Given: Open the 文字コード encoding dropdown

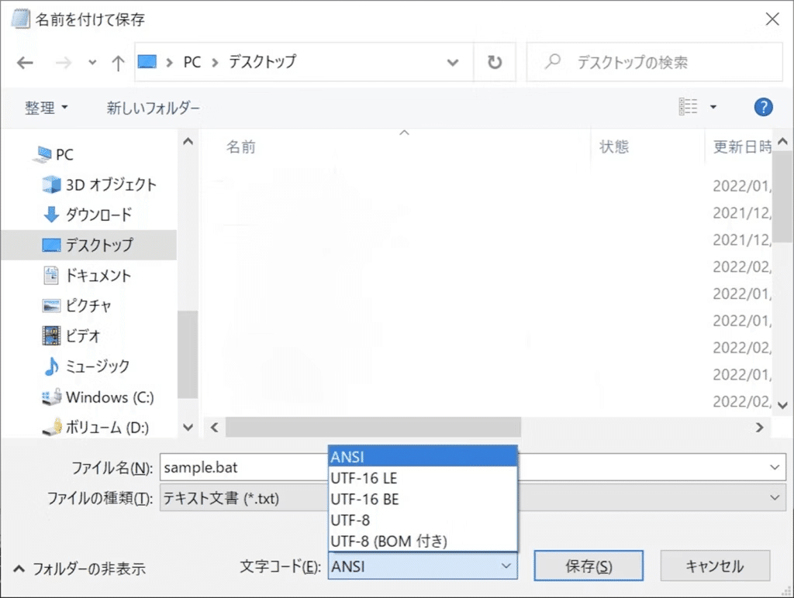Looking at the screenshot, I should coord(508,566).
